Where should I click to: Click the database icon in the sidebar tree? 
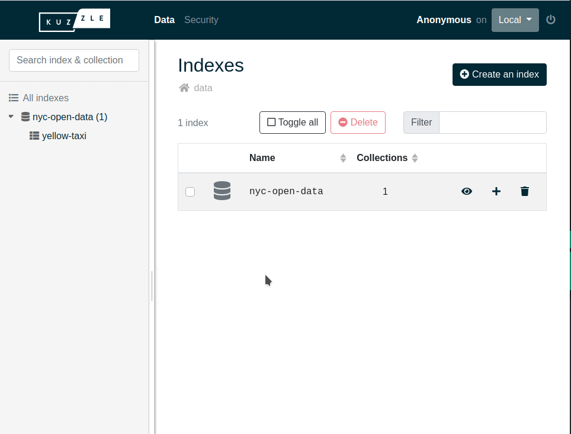(x=25, y=117)
